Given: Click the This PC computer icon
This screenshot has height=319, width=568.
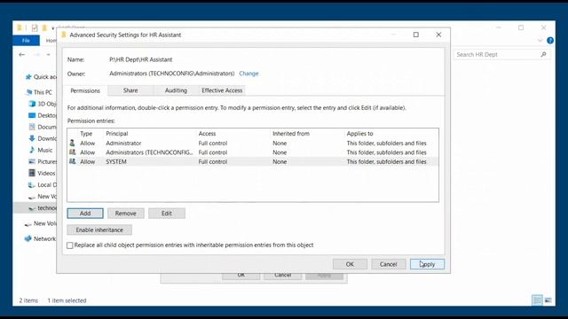Looking at the screenshot, I should click(x=29, y=92).
